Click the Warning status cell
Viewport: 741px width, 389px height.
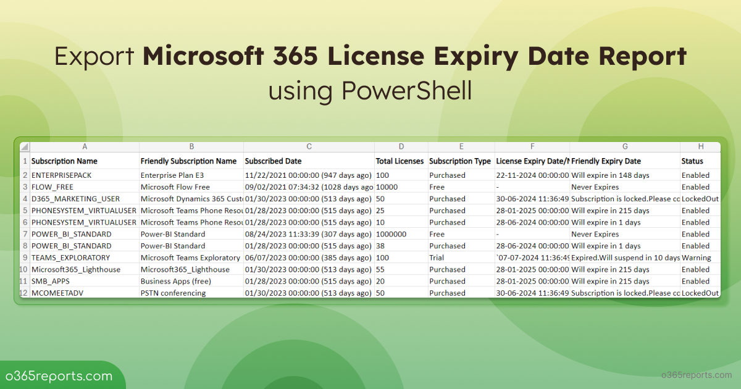click(x=696, y=257)
